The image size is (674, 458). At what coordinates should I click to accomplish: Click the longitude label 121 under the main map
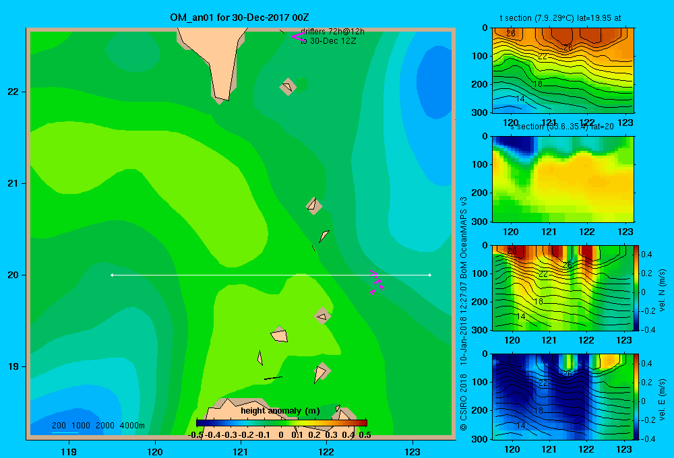[241, 451]
